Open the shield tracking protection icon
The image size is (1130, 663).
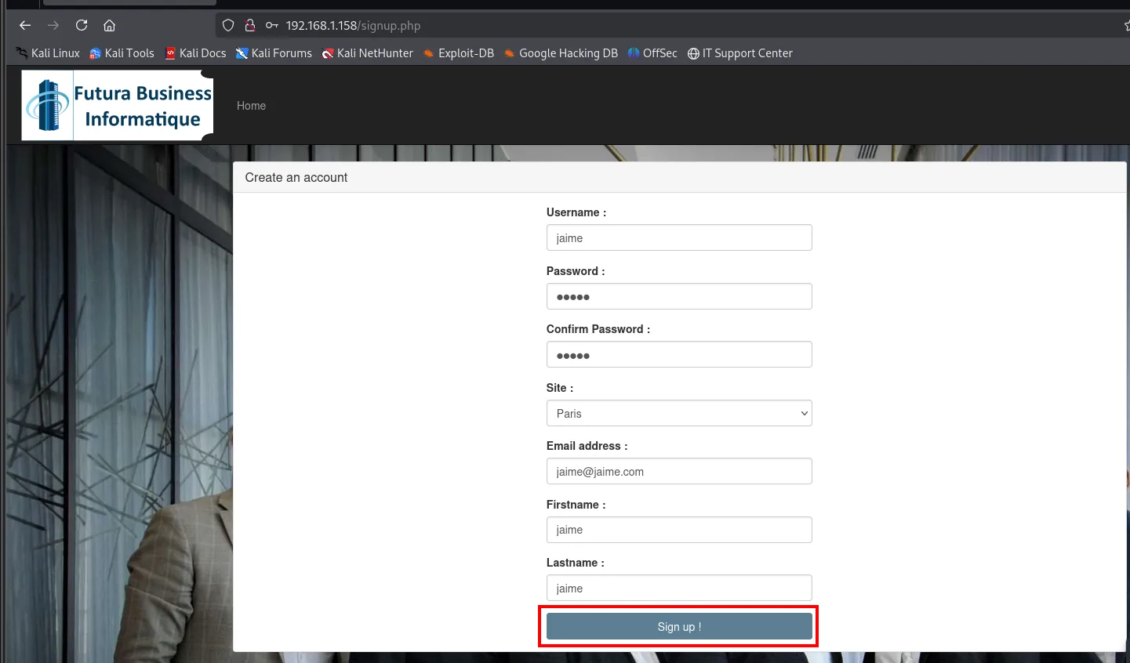click(x=228, y=25)
